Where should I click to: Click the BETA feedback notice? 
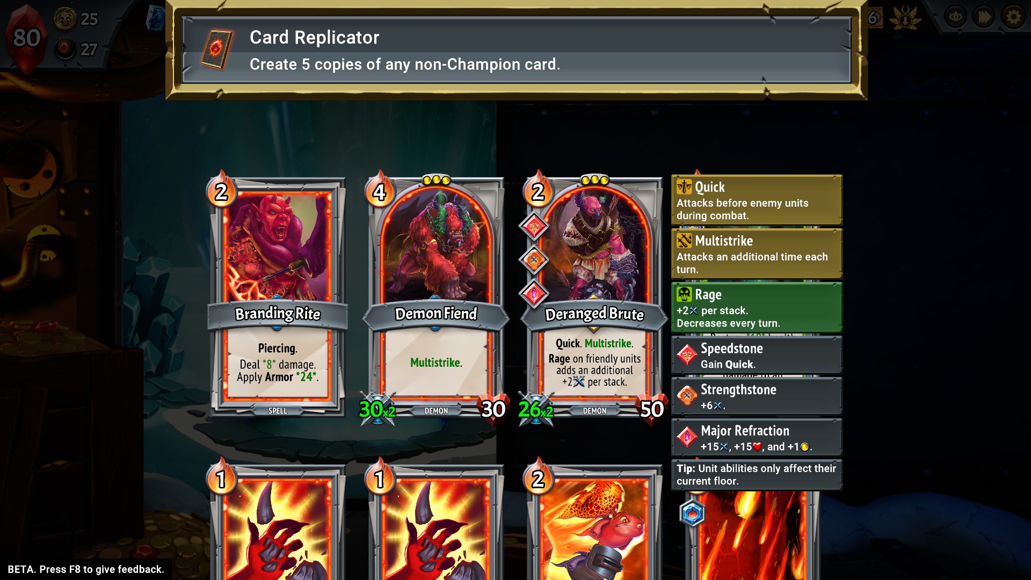86,569
